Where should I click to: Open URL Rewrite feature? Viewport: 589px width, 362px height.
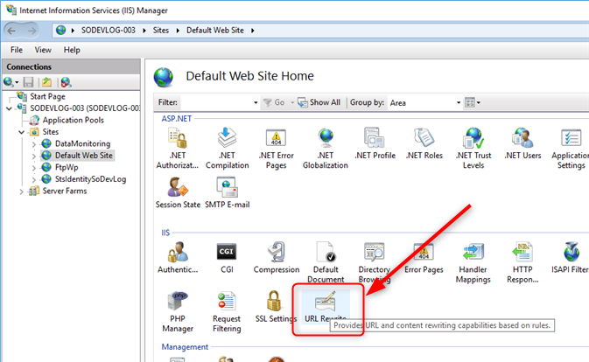tap(326, 307)
